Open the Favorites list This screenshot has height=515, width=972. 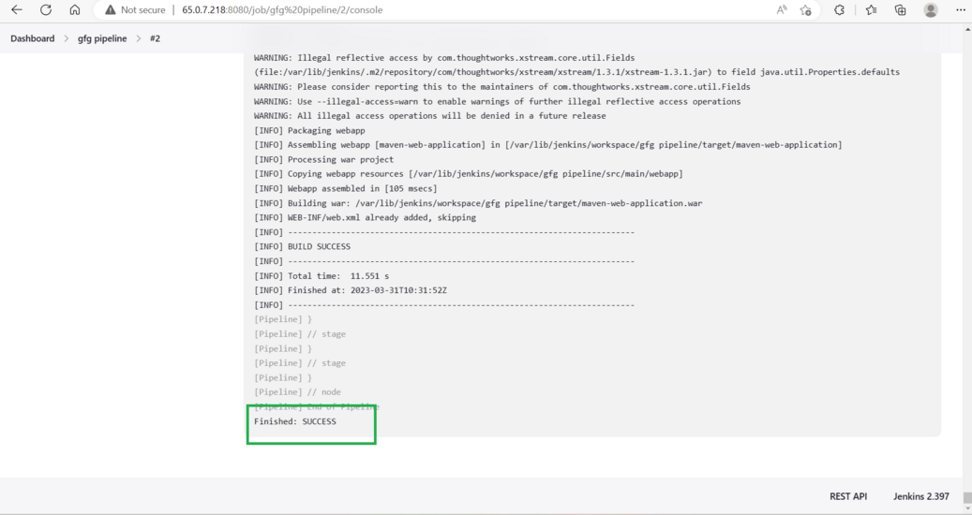tap(871, 10)
